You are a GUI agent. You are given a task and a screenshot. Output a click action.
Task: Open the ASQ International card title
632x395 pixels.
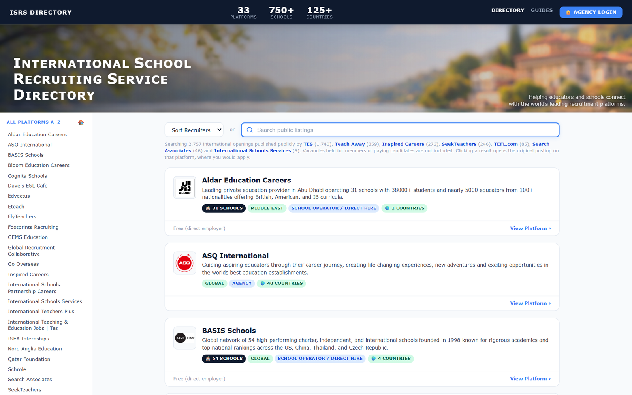click(x=235, y=256)
